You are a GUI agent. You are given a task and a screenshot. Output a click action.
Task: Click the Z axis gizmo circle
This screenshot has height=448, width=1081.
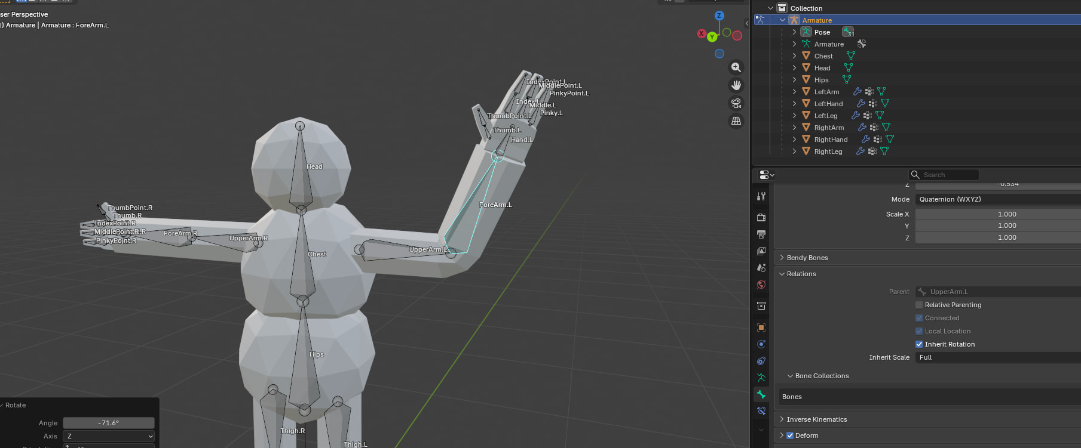tap(719, 16)
